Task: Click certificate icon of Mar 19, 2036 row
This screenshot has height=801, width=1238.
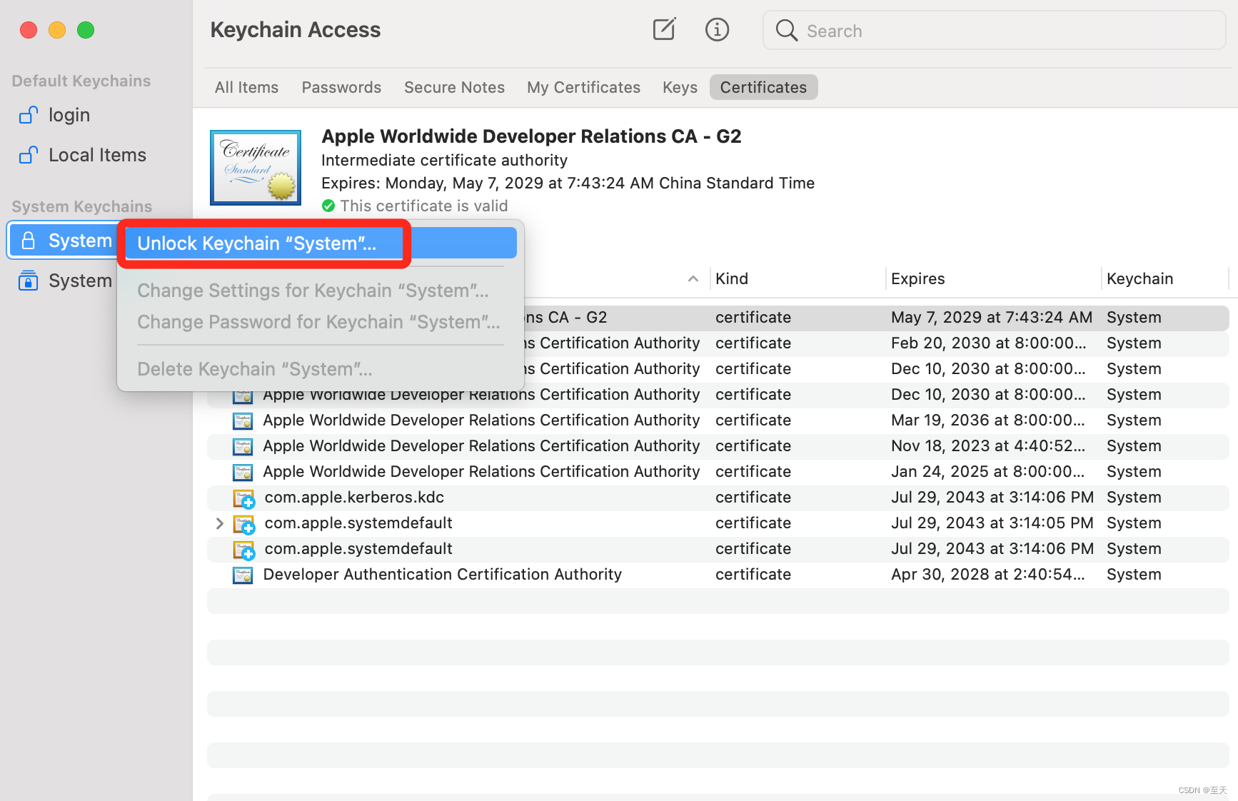Action: (x=243, y=420)
